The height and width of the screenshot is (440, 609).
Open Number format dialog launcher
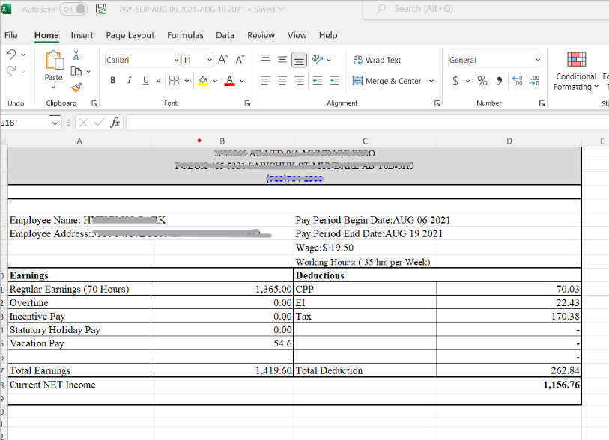[542, 103]
